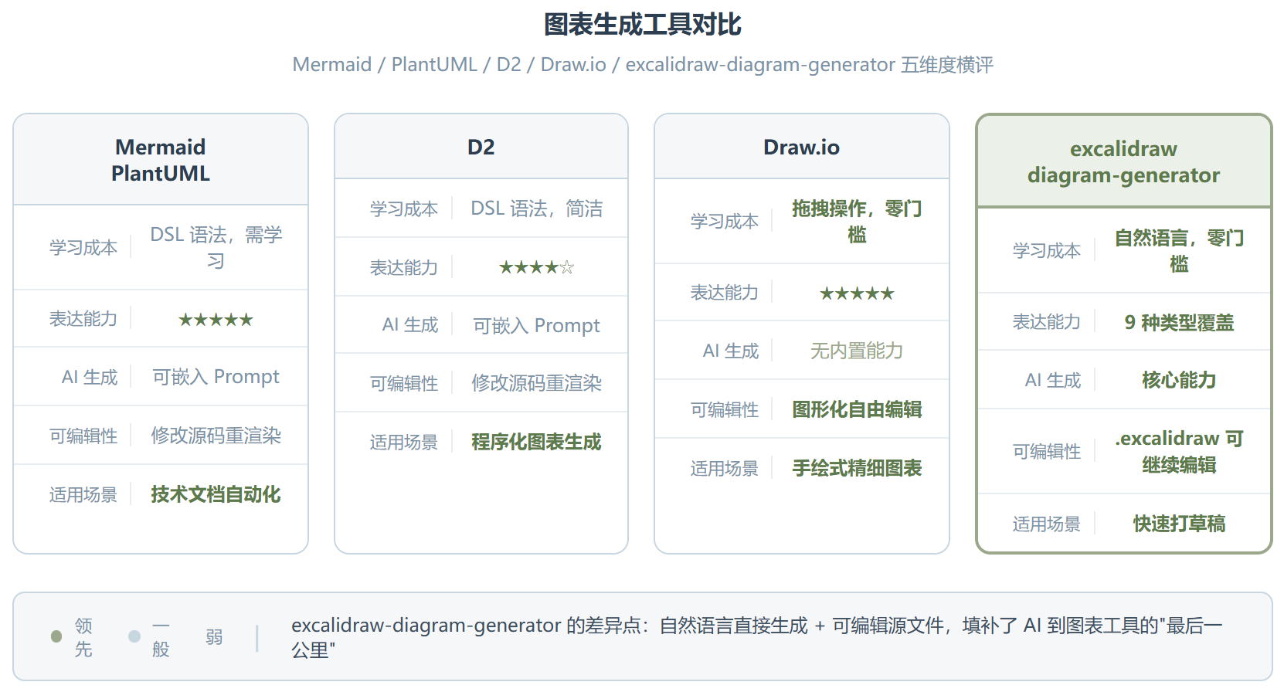This screenshot has height=692, width=1284.
Task: Click AI 生成 label in the Mermaid PlantUML card
Action: pyautogui.click(x=90, y=377)
